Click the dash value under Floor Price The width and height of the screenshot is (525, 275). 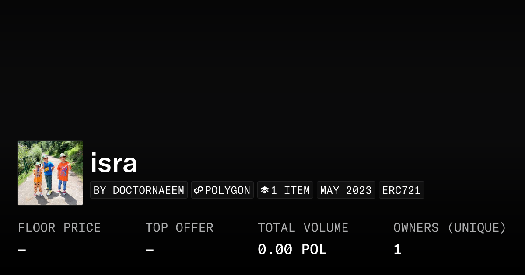[22, 250]
